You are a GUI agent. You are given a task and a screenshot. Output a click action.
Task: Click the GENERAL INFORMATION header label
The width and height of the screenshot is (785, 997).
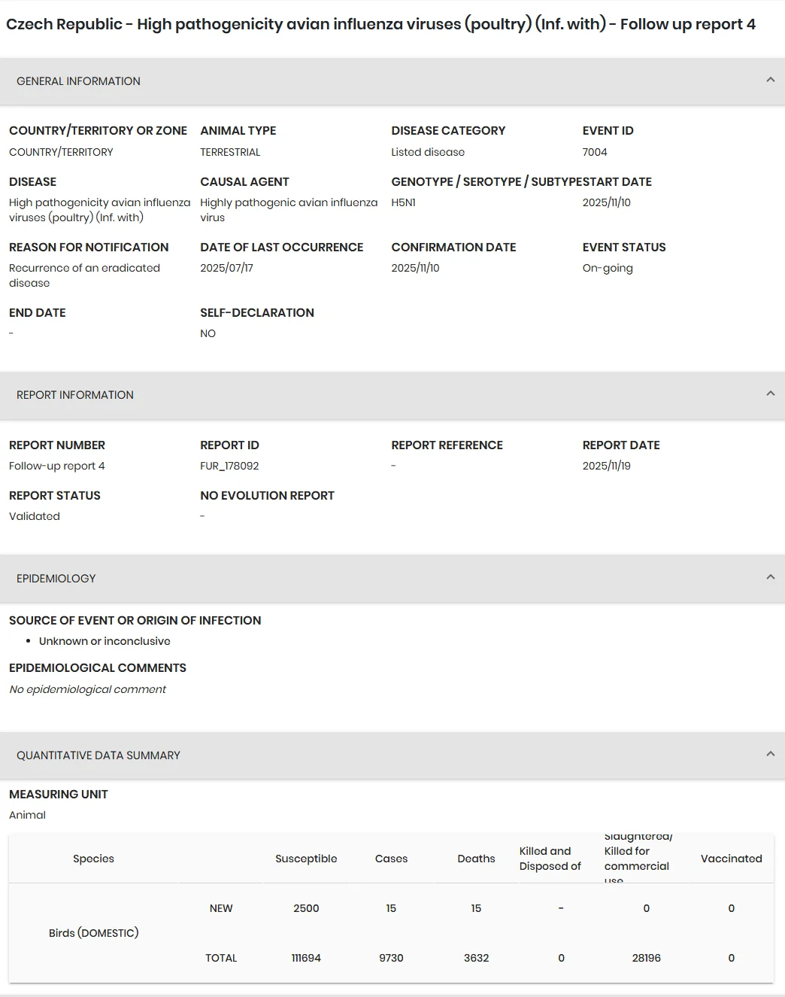pos(78,81)
